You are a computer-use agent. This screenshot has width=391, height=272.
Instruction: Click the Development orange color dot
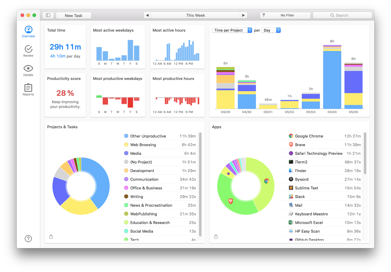pyautogui.click(x=126, y=171)
